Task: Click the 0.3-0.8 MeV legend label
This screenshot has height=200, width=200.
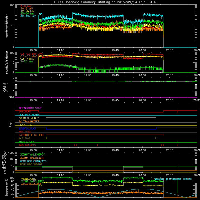Action: (x=28, y=56)
